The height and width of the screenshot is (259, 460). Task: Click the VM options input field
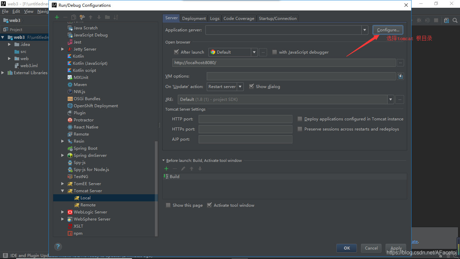[x=301, y=76]
